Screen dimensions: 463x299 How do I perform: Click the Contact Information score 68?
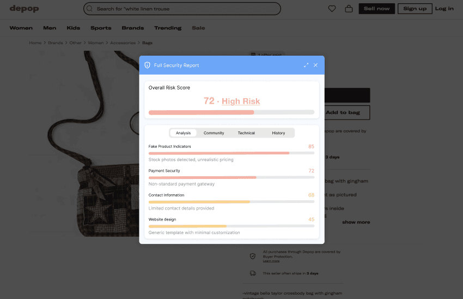(311, 195)
